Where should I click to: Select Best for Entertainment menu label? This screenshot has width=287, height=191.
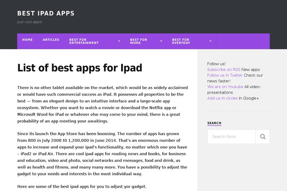(x=84, y=41)
